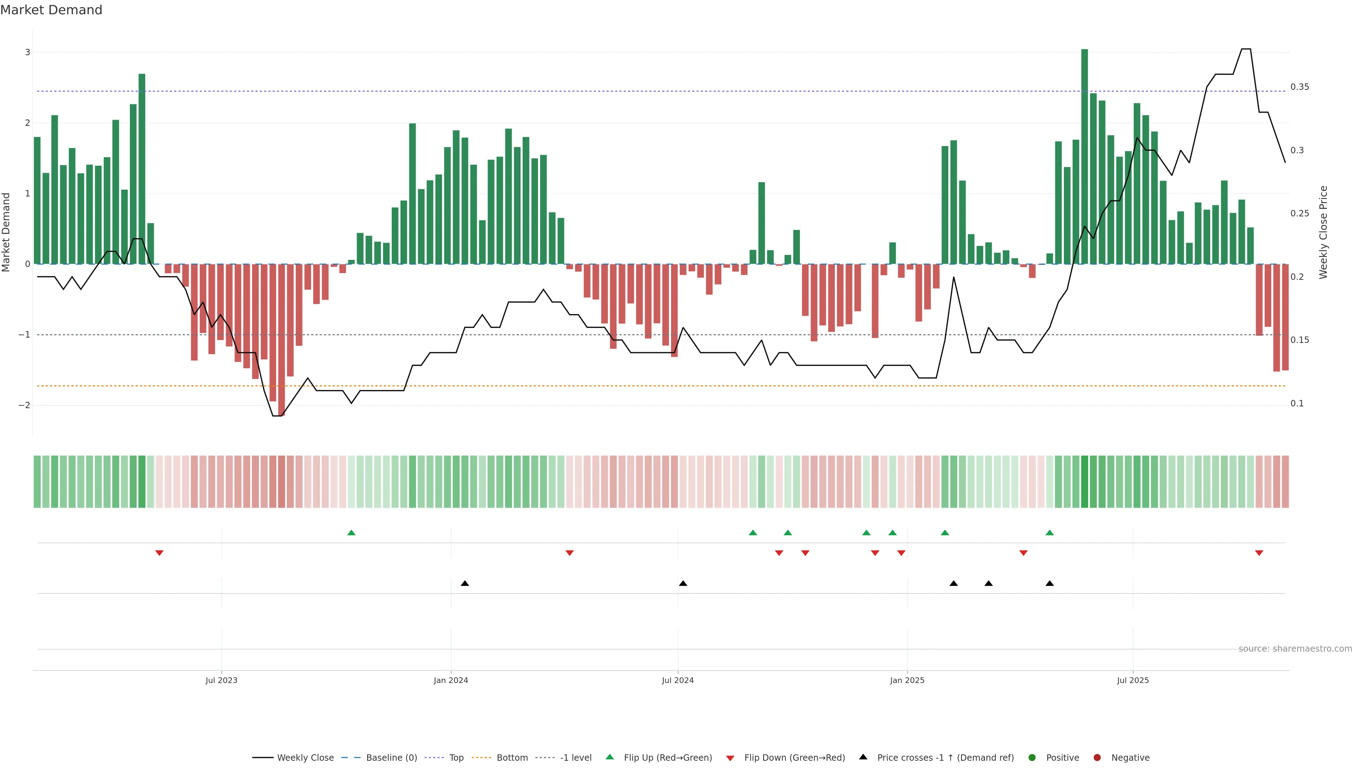Screen dimensions: 1370x770
Task: Toggle the -1 level legend entry
Action: pos(575,758)
